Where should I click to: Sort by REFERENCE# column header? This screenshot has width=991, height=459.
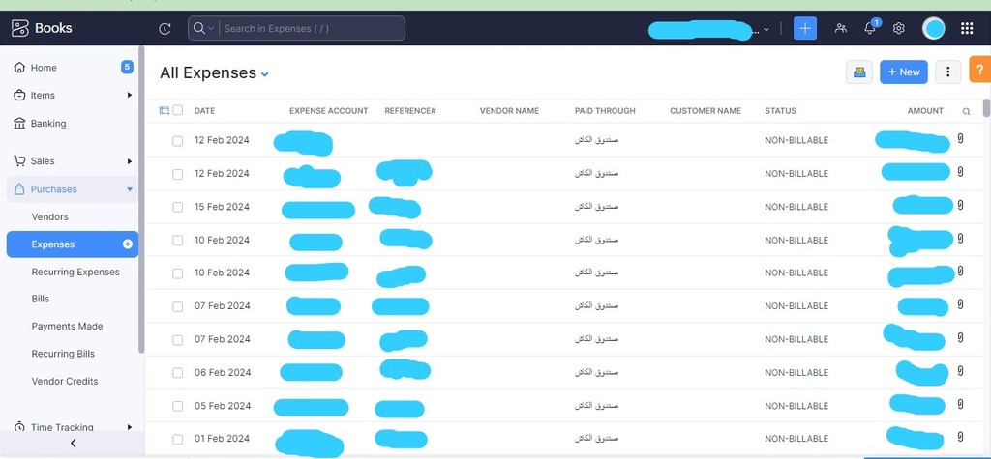[x=410, y=110]
